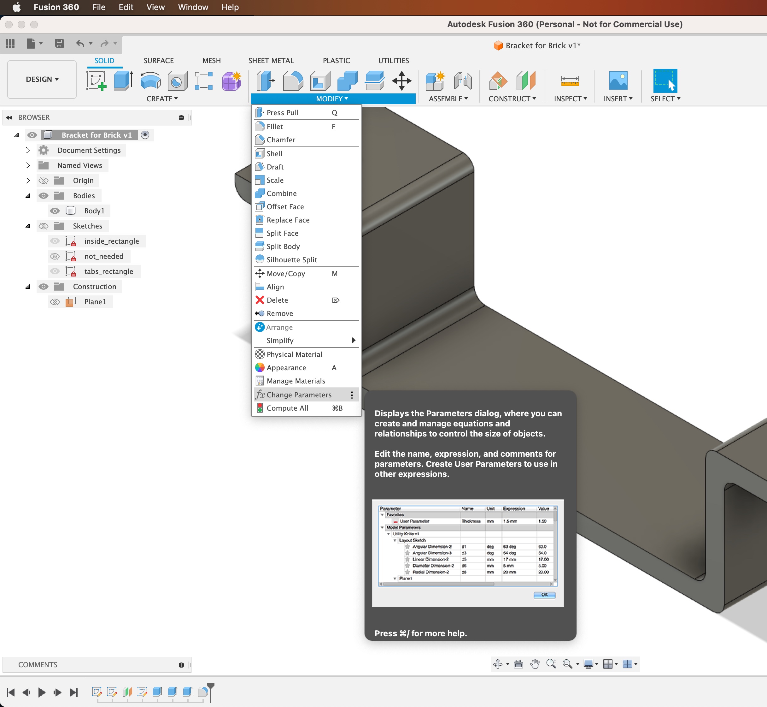Click the Measure ruler icon
Viewport: 767px width, 707px height.
coord(570,80)
